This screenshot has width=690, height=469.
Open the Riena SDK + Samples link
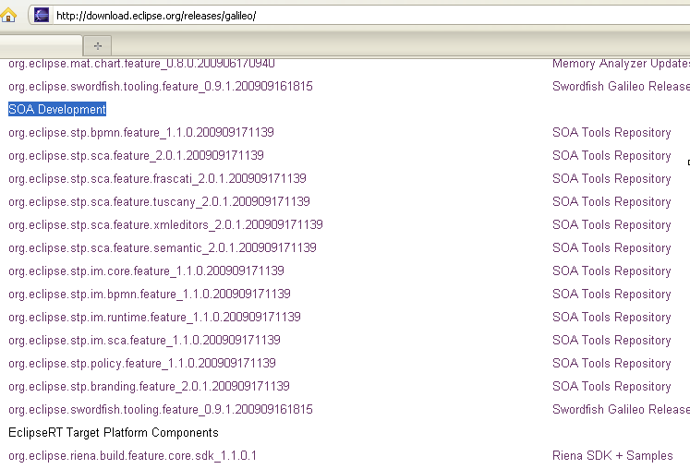pos(612,456)
